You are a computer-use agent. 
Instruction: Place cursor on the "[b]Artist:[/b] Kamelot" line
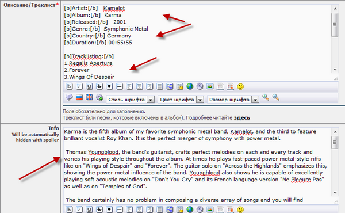(x=95, y=8)
